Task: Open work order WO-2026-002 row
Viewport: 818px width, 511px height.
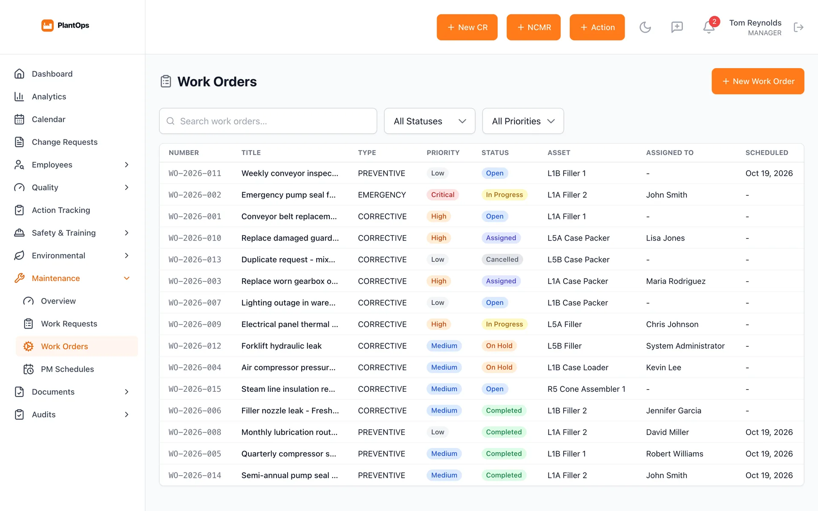Action: pyautogui.click(x=481, y=195)
